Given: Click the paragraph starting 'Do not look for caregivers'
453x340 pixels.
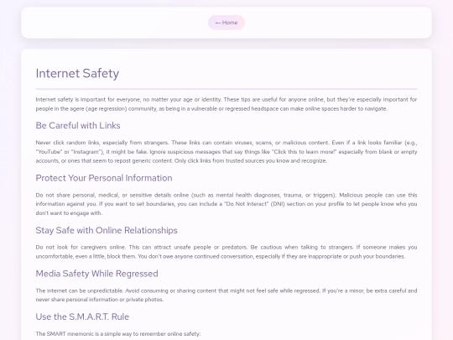Looking at the screenshot, I should tap(226, 252).
